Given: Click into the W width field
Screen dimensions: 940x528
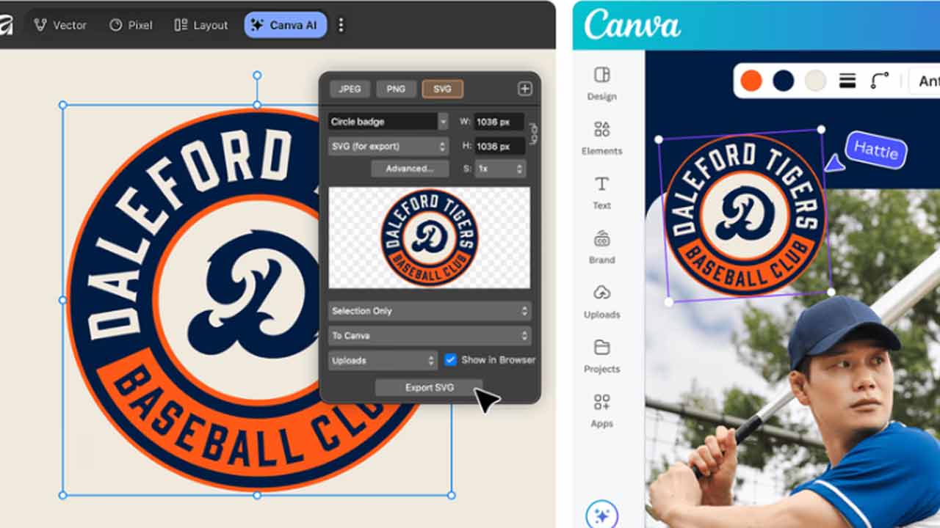Looking at the screenshot, I should (499, 122).
